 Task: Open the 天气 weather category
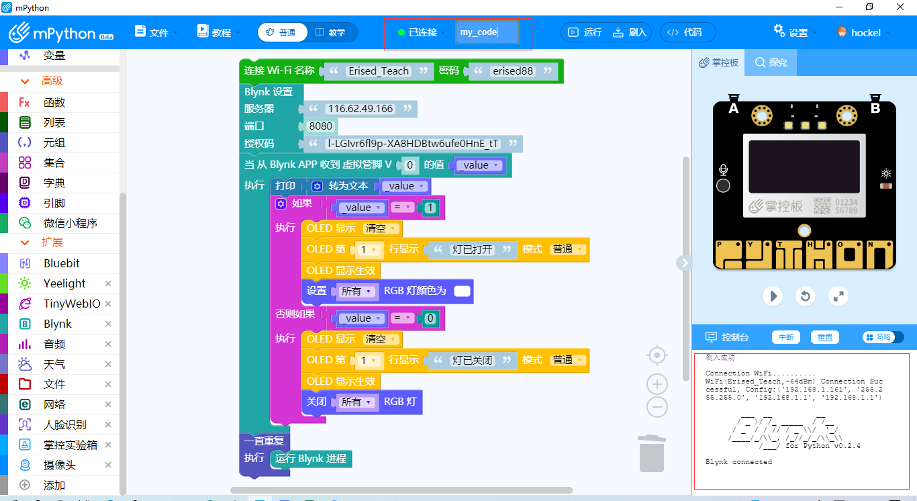point(54,364)
